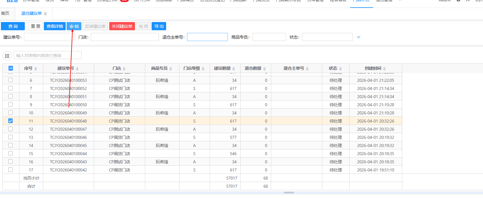Switch to the 首页 tab
Screen dimensions: 483x198
click(5, 13)
